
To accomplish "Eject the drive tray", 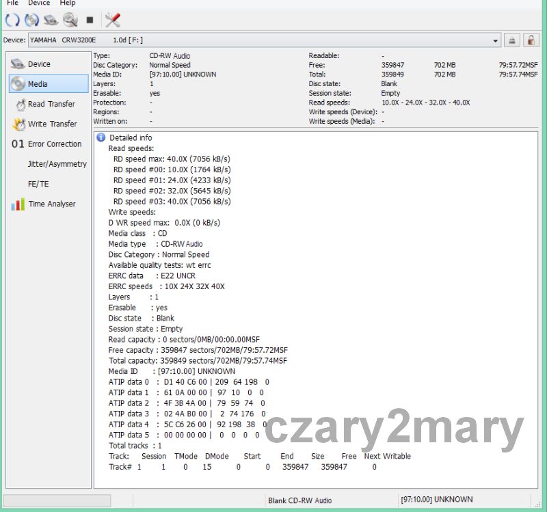I will click(512, 40).
